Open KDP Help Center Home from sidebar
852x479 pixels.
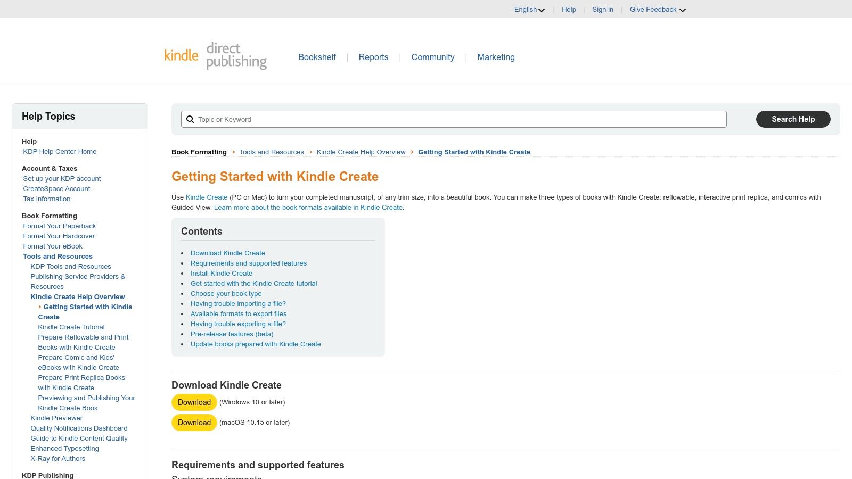pos(60,151)
